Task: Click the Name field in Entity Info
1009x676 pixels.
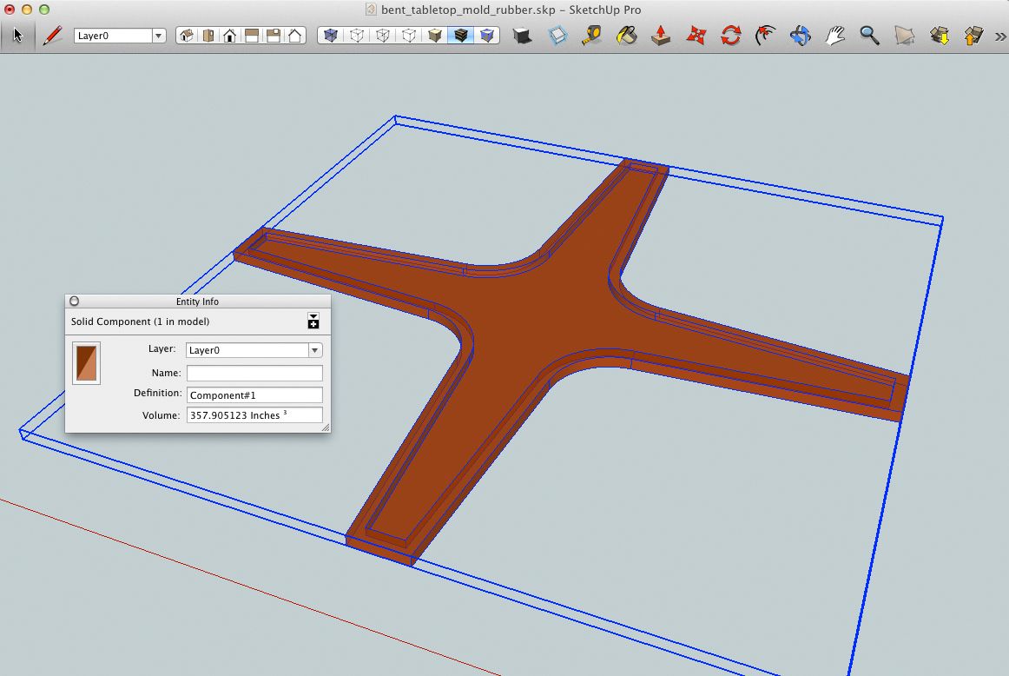Action: click(x=254, y=373)
